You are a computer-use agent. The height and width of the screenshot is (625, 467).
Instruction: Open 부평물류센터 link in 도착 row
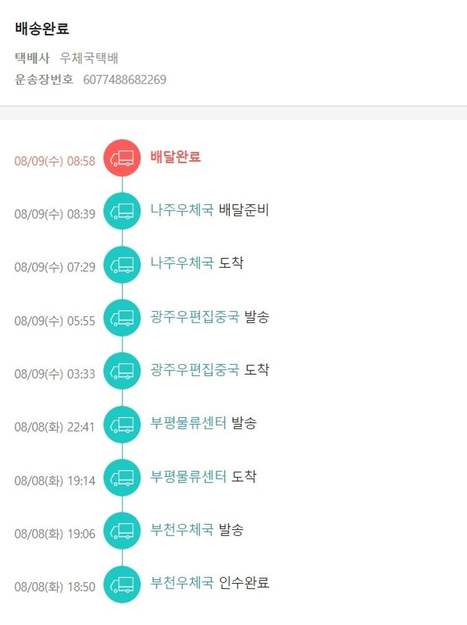[188, 477]
